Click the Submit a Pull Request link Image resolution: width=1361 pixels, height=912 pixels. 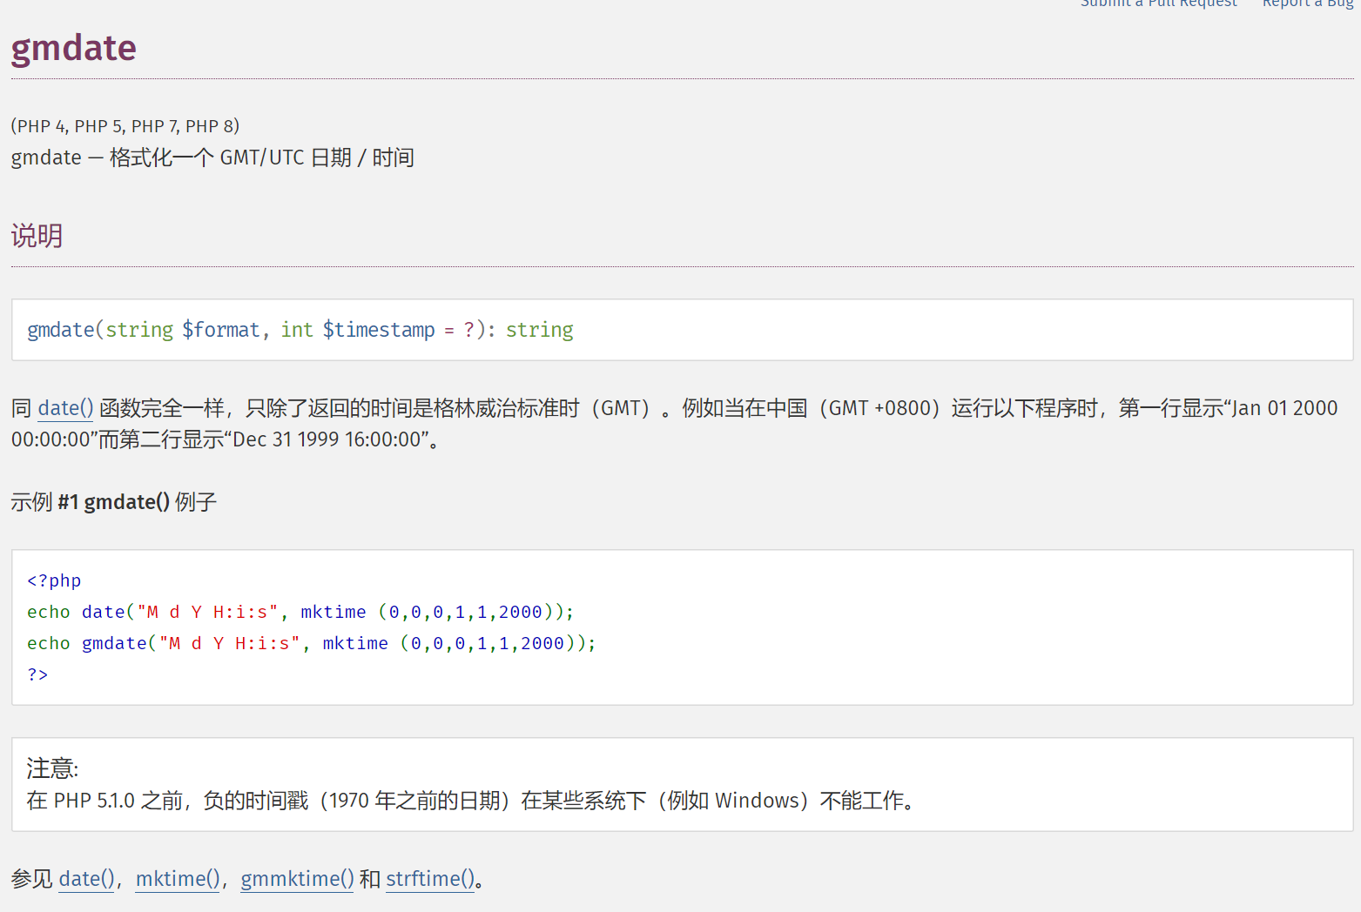pyautogui.click(x=1158, y=4)
